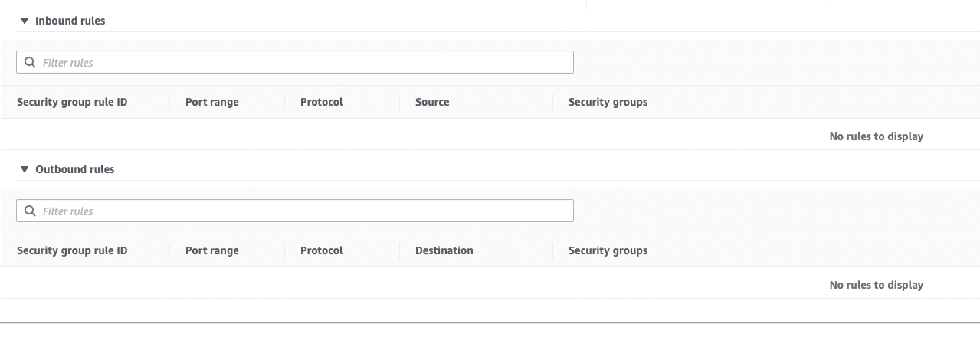Click the Outbound rules heading text
Viewport: 980px width, 340px height.
(x=75, y=169)
